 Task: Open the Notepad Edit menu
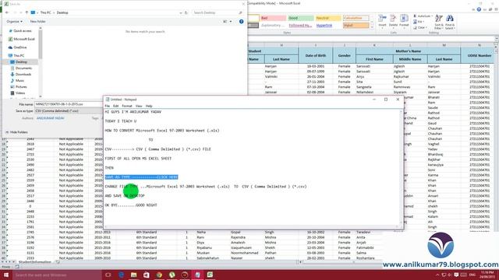(116, 106)
